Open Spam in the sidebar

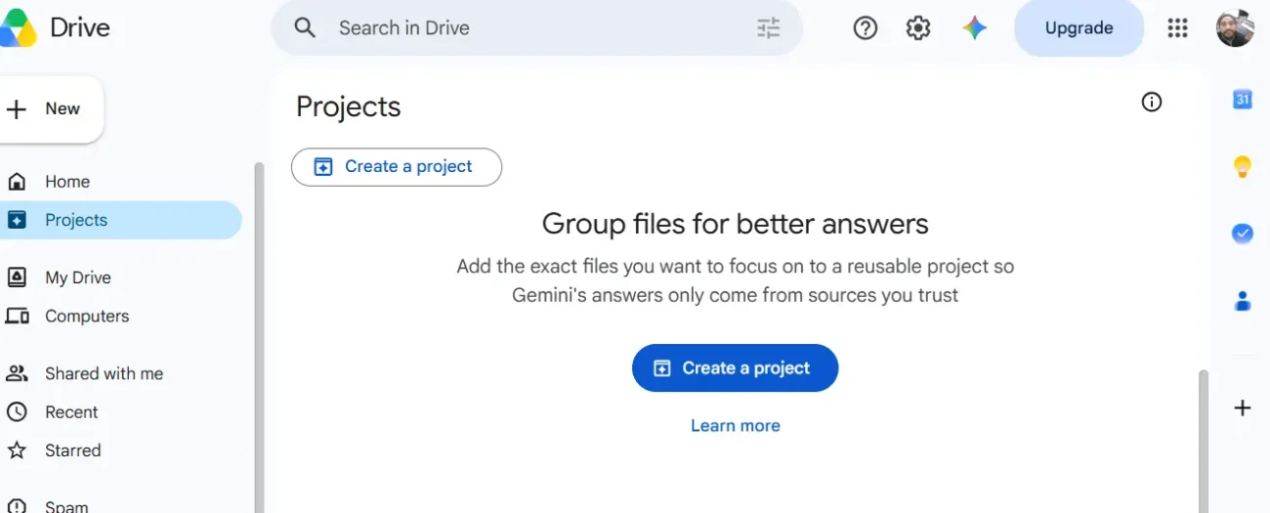121,505
